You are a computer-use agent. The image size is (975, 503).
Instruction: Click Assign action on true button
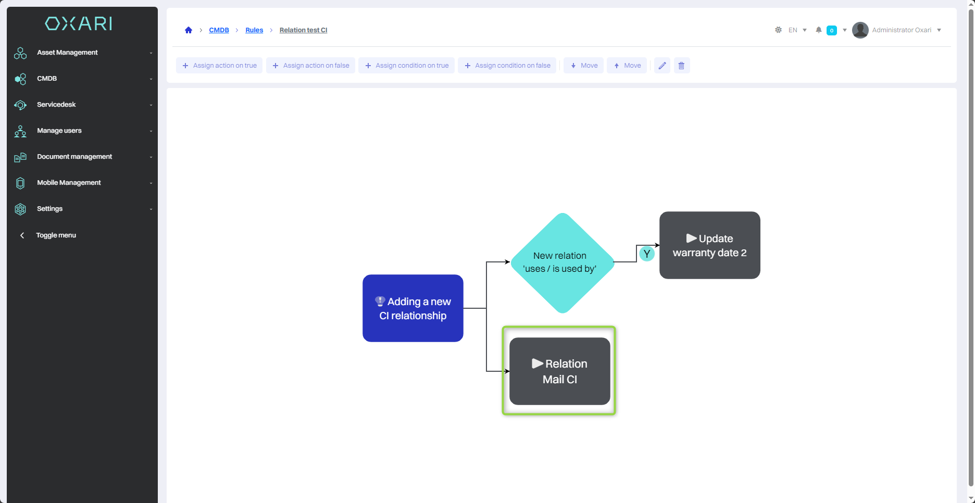point(219,66)
